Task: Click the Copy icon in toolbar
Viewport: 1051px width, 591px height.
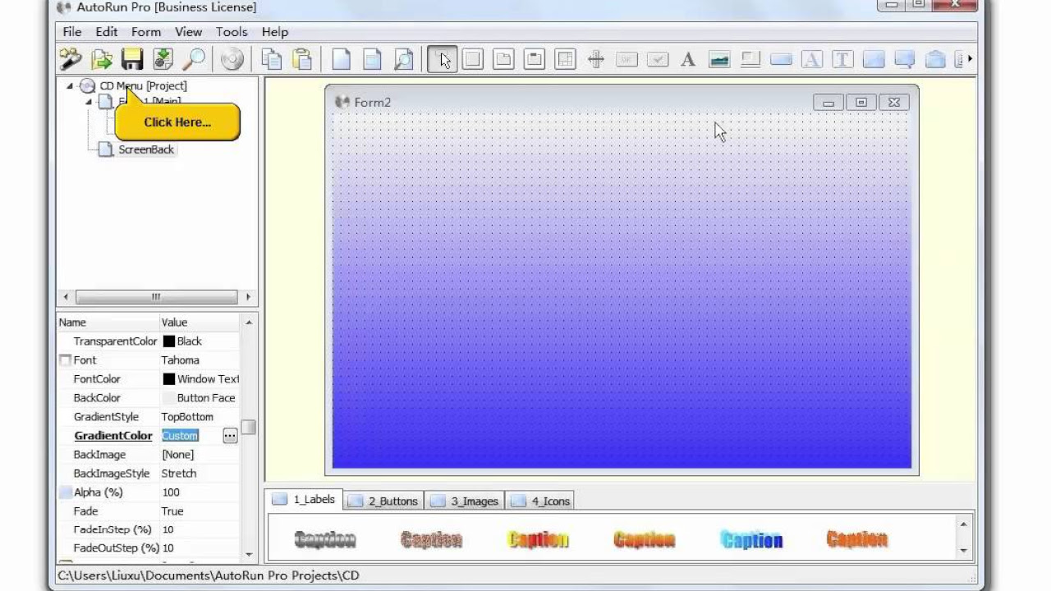Action: (x=271, y=59)
